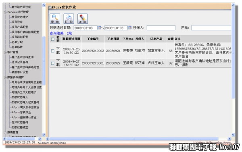Viewport: 242px width, 152px height.
Task: Open calendar picker for end date 2008-10-03
Action: 129,28
